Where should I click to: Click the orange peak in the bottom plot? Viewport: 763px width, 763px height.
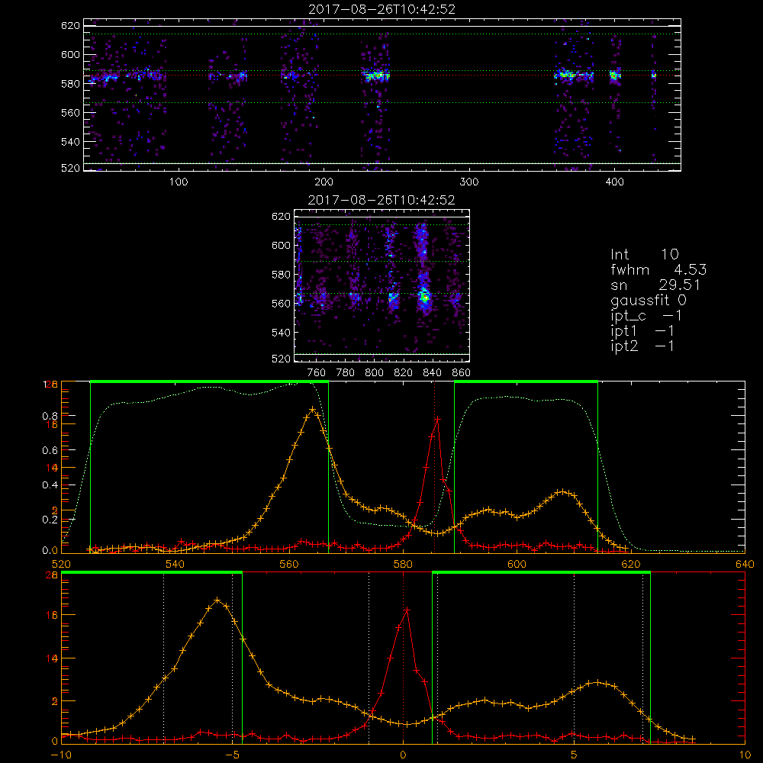[x=217, y=600]
